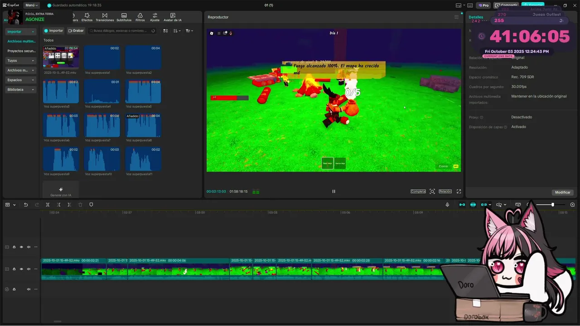This screenshot has height=326, width=580.
Task: Toggle clip linkage
Action: [484, 205]
